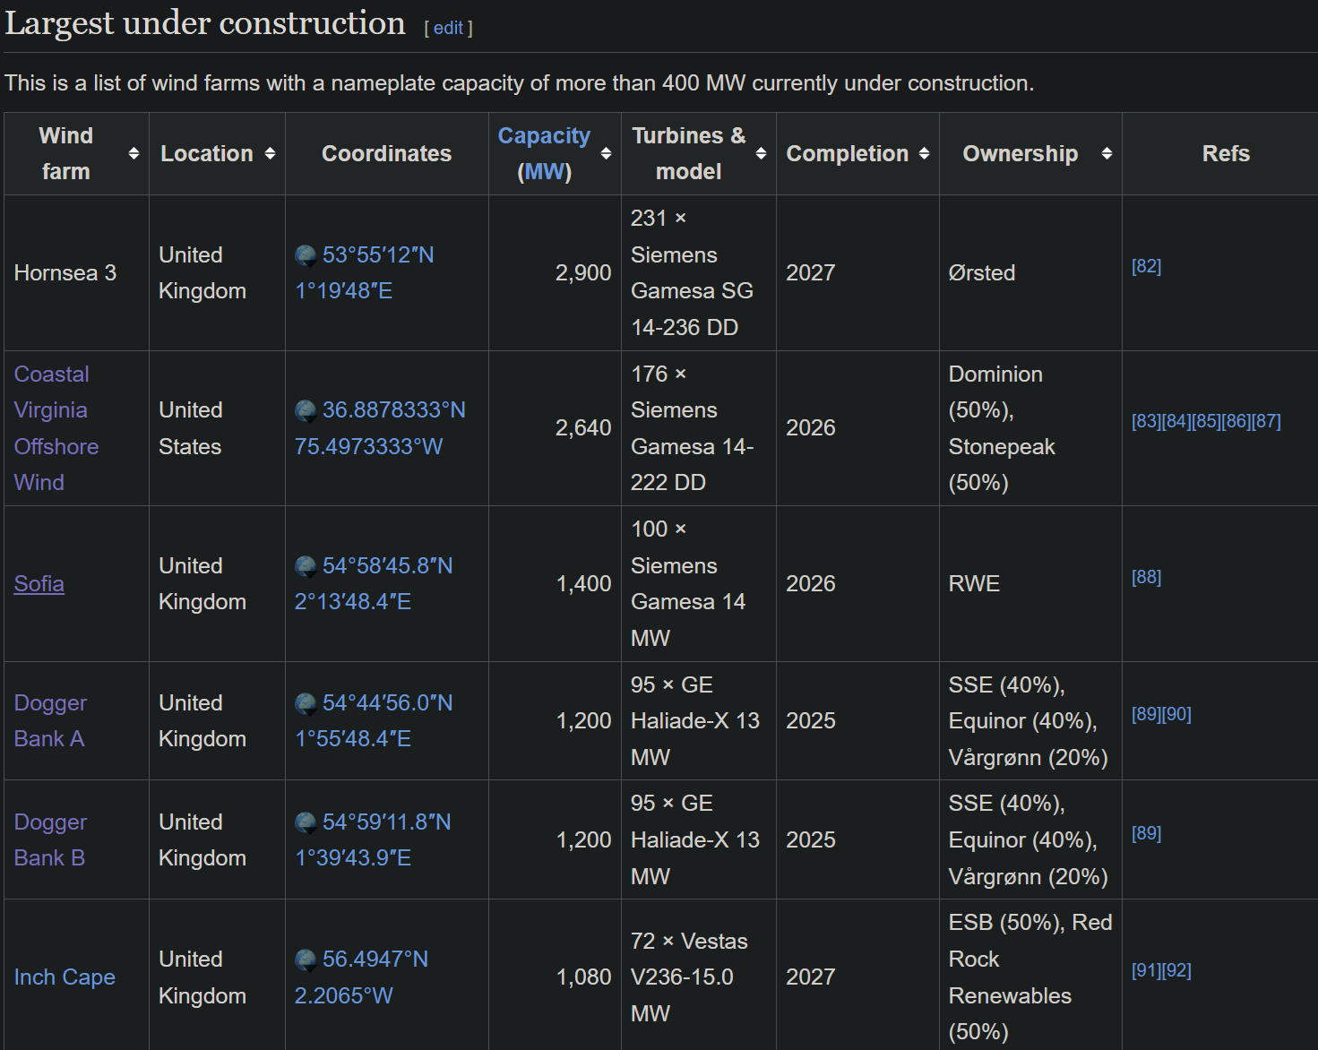Viewport: 1318px width, 1050px height.
Task: Sort table by the Location column
Action: (x=270, y=153)
